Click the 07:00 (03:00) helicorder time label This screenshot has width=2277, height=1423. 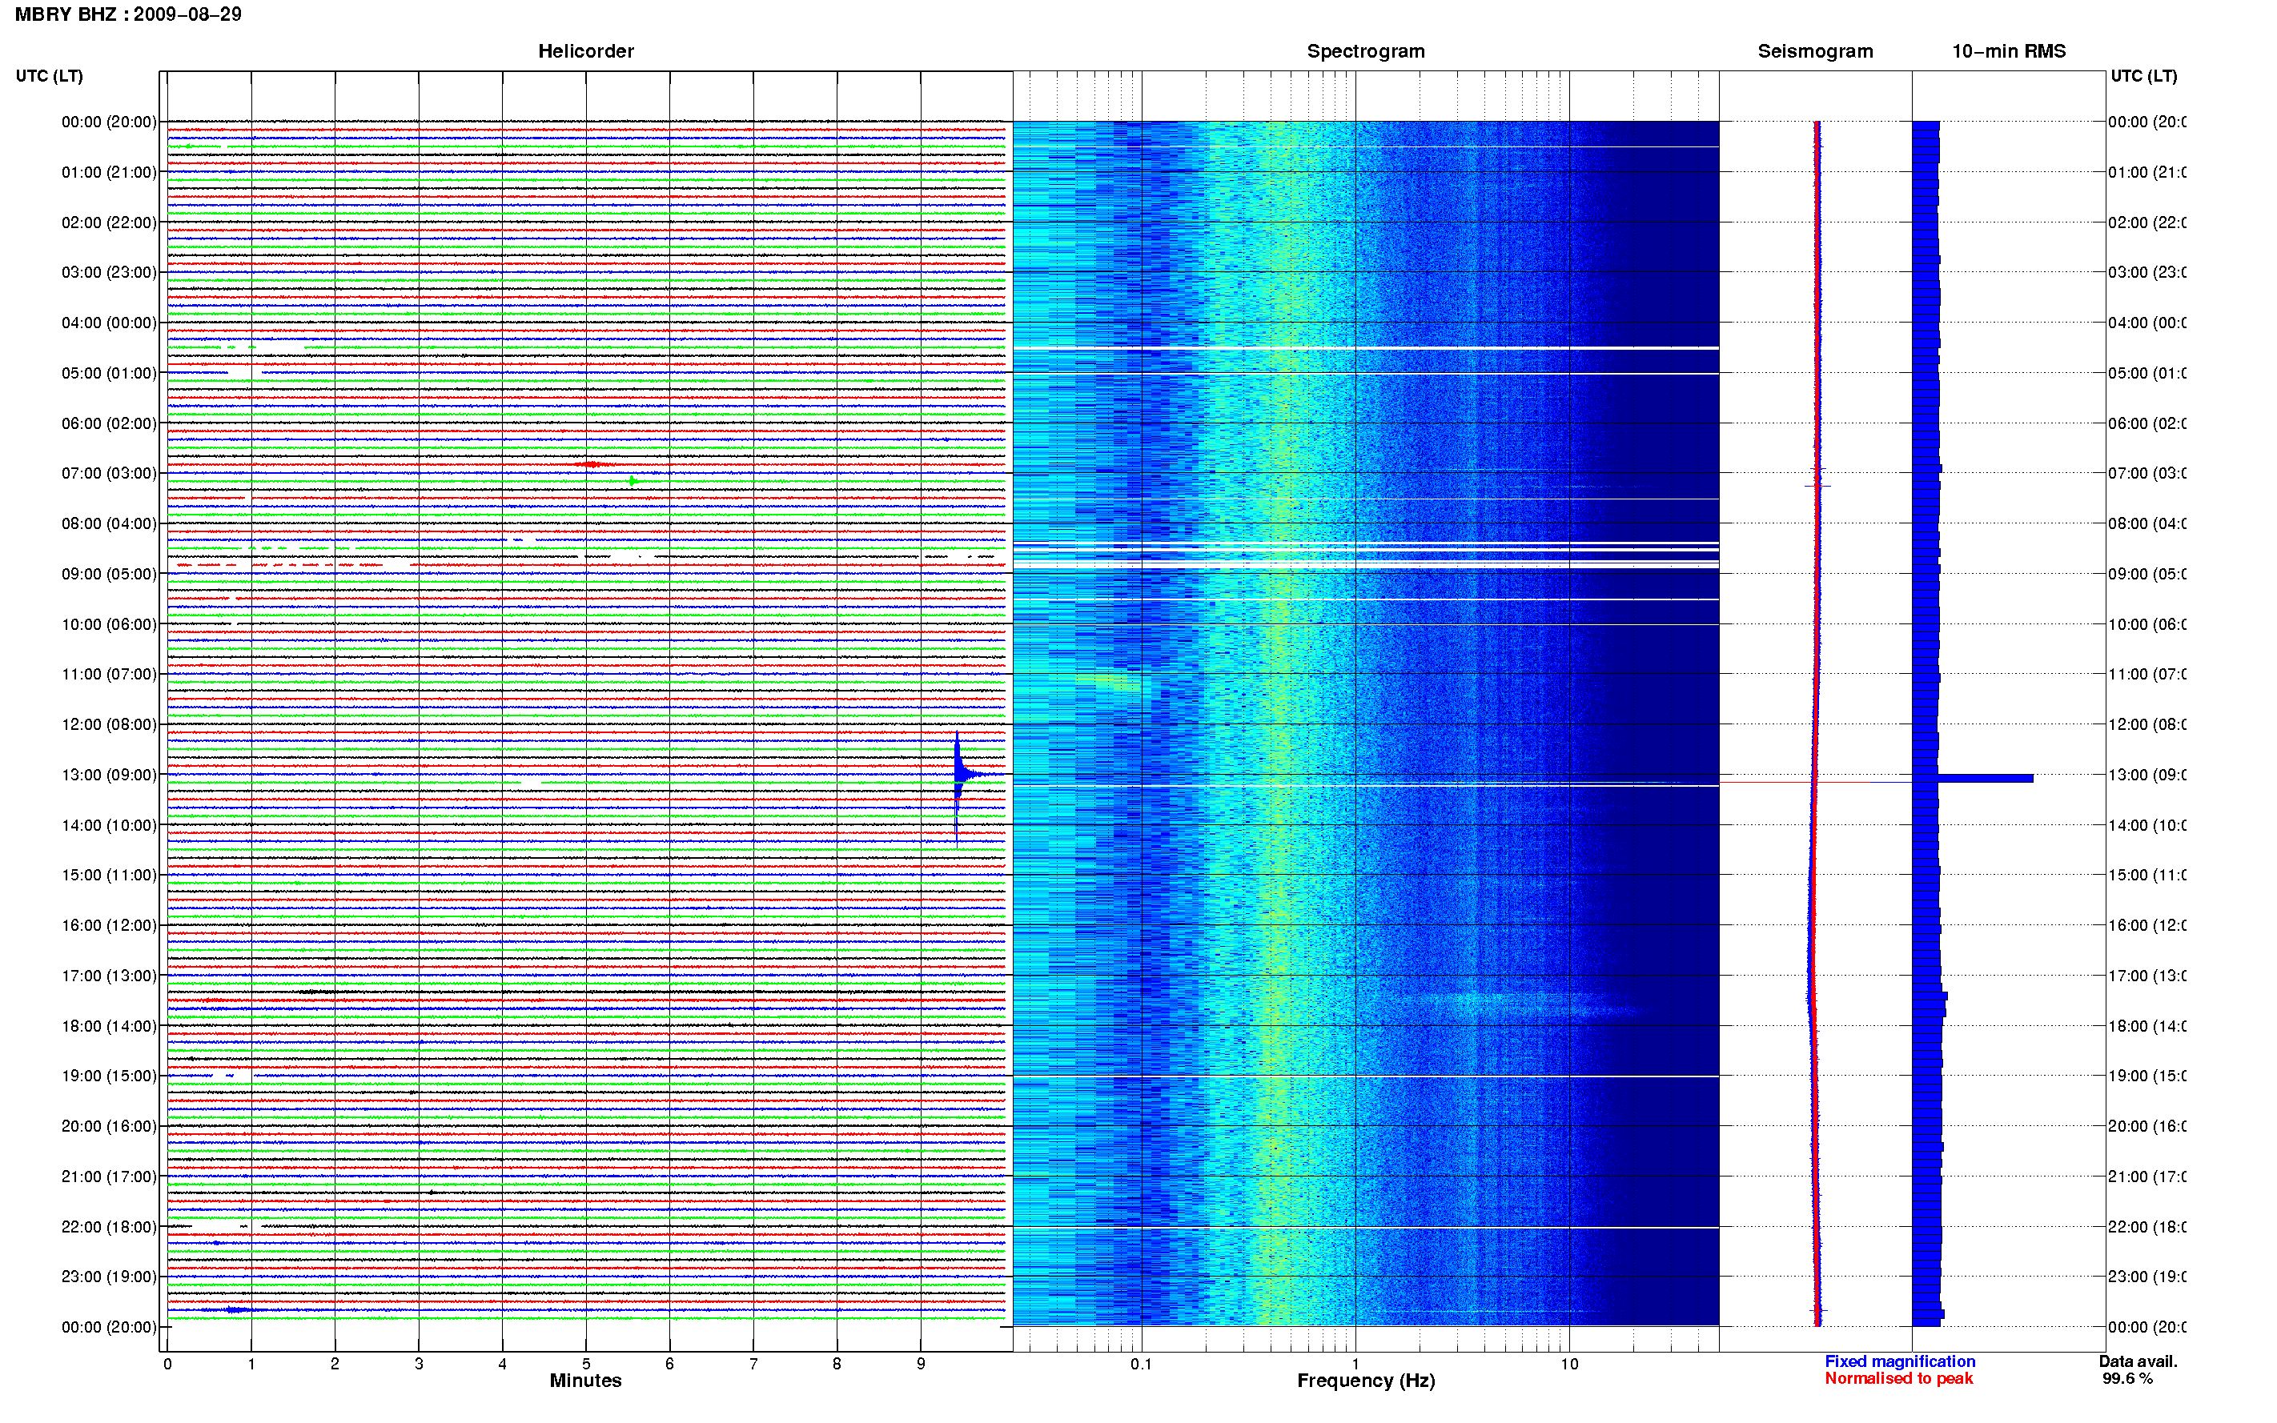click(109, 472)
